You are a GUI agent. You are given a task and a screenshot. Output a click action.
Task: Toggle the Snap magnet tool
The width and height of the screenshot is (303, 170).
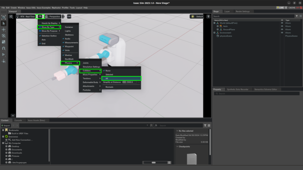4,48
